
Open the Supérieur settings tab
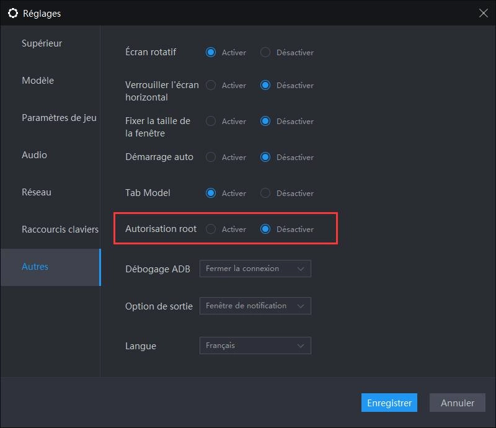pyautogui.click(x=42, y=43)
